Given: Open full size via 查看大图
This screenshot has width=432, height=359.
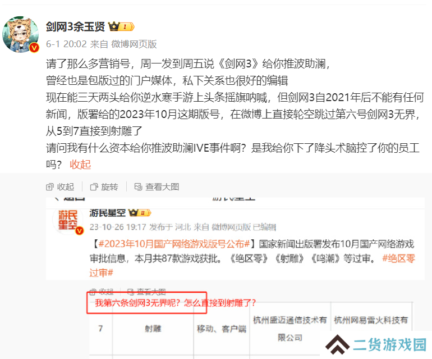Looking at the screenshot, I should [157, 187].
